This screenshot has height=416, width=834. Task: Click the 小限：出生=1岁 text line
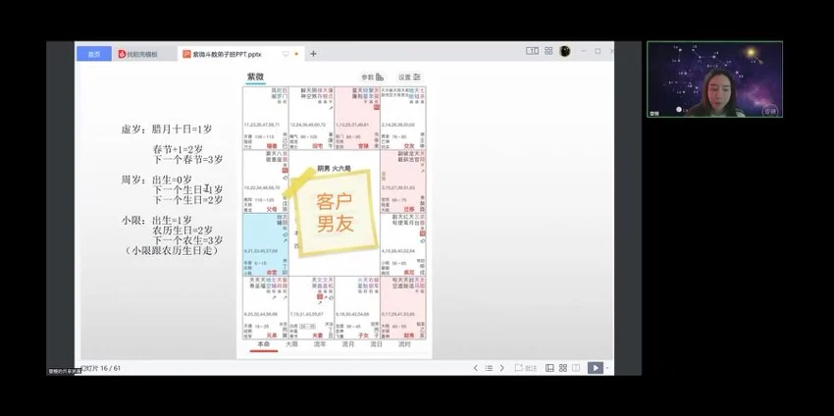click(157, 220)
